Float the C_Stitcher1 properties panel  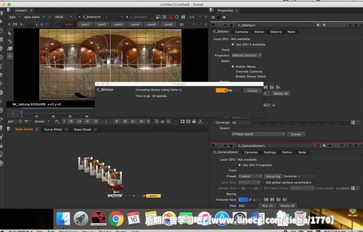point(356,25)
